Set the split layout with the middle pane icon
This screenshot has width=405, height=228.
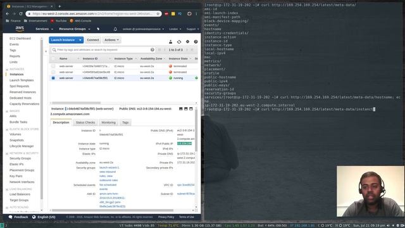tap(186, 109)
